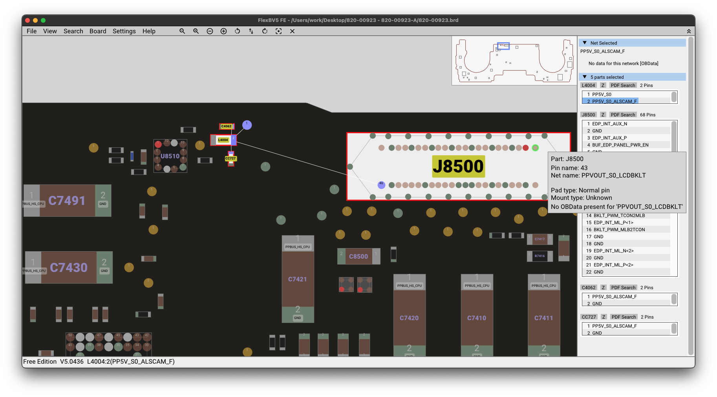Rotate the board counter-clockwise
Image resolution: width=717 pixels, height=397 pixels.
point(237,31)
